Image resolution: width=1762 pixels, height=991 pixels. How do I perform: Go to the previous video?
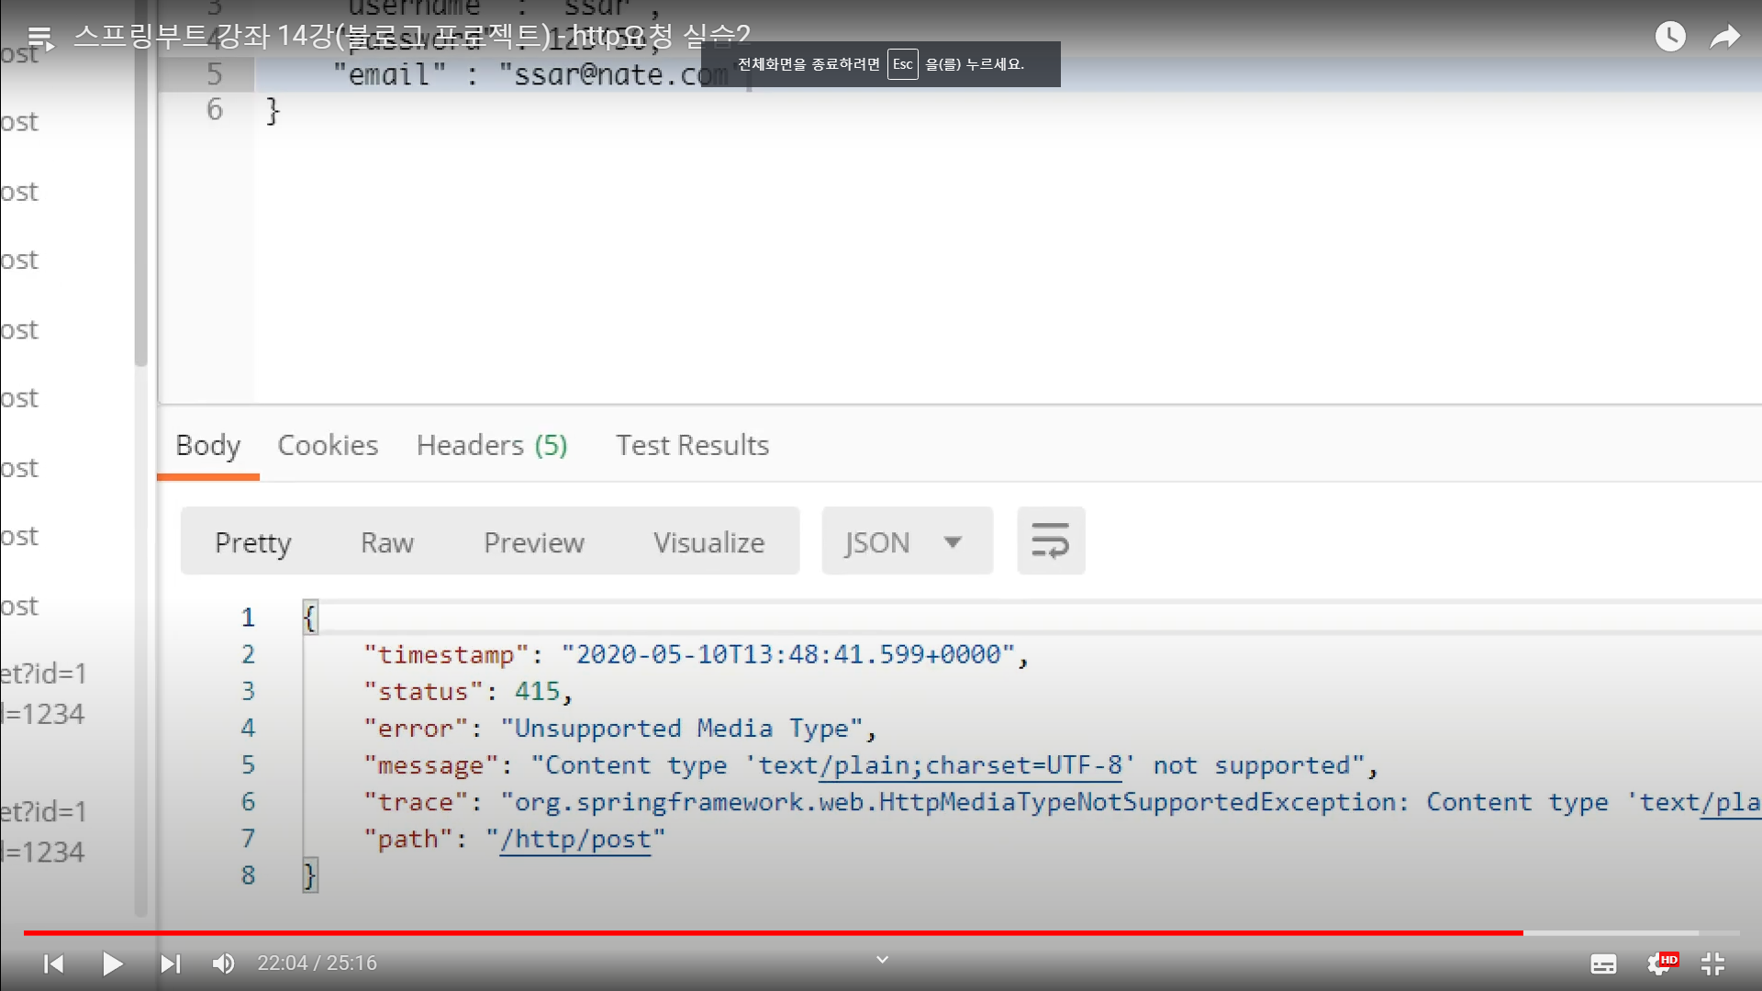(x=54, y=963)
